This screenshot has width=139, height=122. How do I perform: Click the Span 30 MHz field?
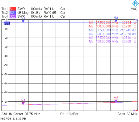click(x=128, y=114)
